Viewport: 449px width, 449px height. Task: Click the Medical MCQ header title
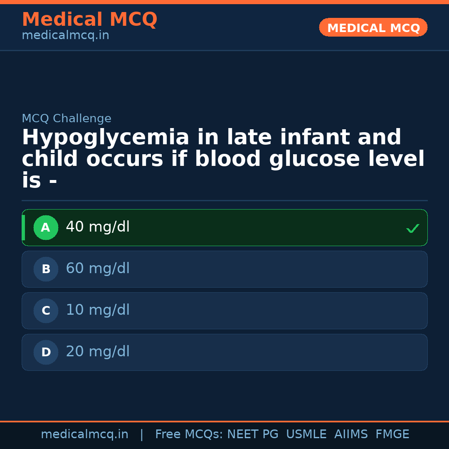89,20
